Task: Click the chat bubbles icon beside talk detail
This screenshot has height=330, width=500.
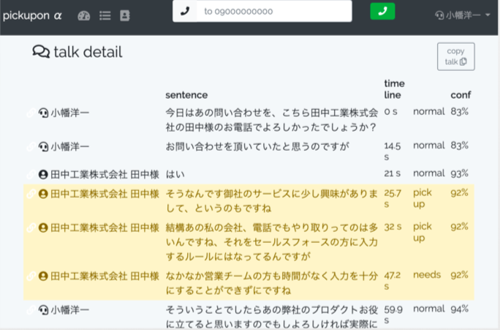Action: 41,52
